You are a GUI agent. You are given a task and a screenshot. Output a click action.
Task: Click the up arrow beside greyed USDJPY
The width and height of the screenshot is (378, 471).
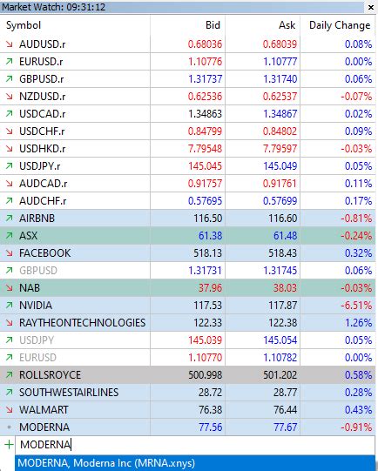tap(10, 340)
